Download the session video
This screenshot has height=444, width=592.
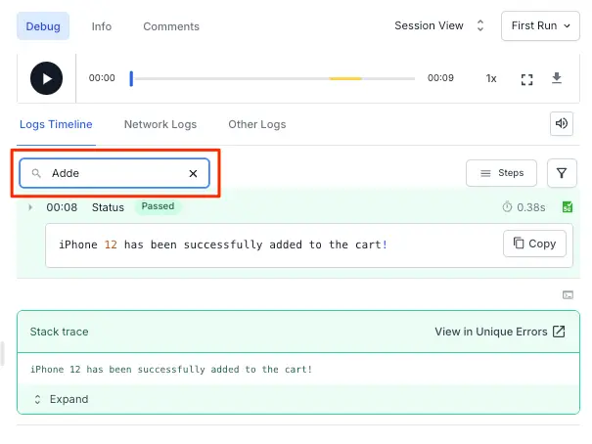557,78
